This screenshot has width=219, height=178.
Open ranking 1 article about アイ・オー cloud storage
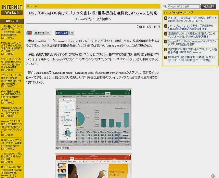(x=192, y=19)
